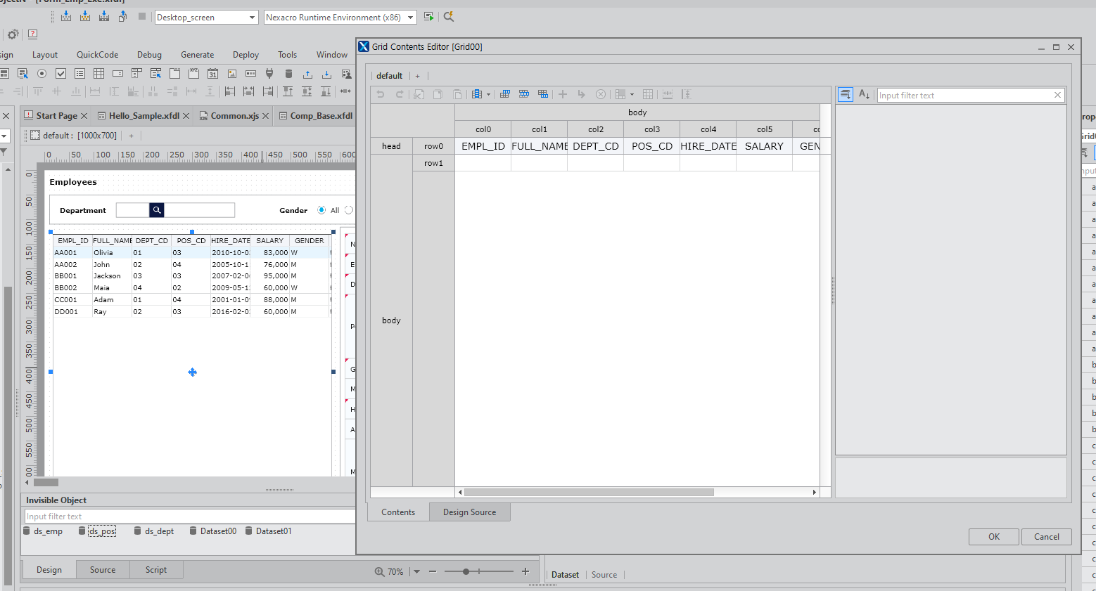Screen dimensions: 1096x591
Task: Switch to Design Source tab in grid editor
Action: click(469, 512)
